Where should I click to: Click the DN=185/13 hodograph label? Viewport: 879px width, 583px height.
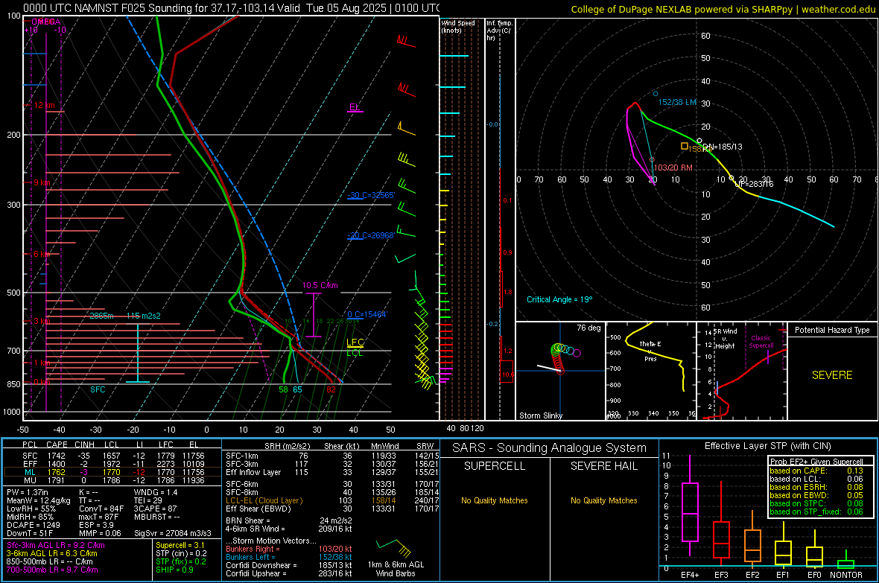723,147
